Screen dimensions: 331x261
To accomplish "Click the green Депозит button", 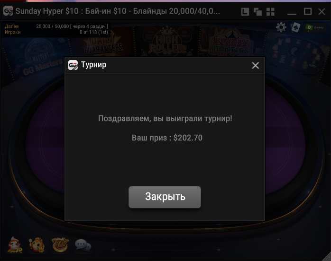I will pos(315,27).
